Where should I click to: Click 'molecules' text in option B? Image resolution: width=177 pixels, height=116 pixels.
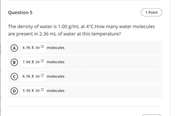pos(56,62)
